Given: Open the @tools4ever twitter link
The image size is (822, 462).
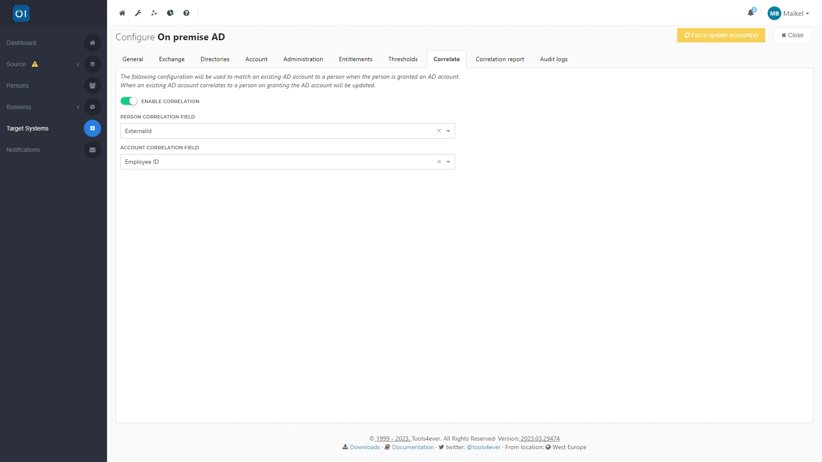Looking at the screenshot, I should point(483,447).
